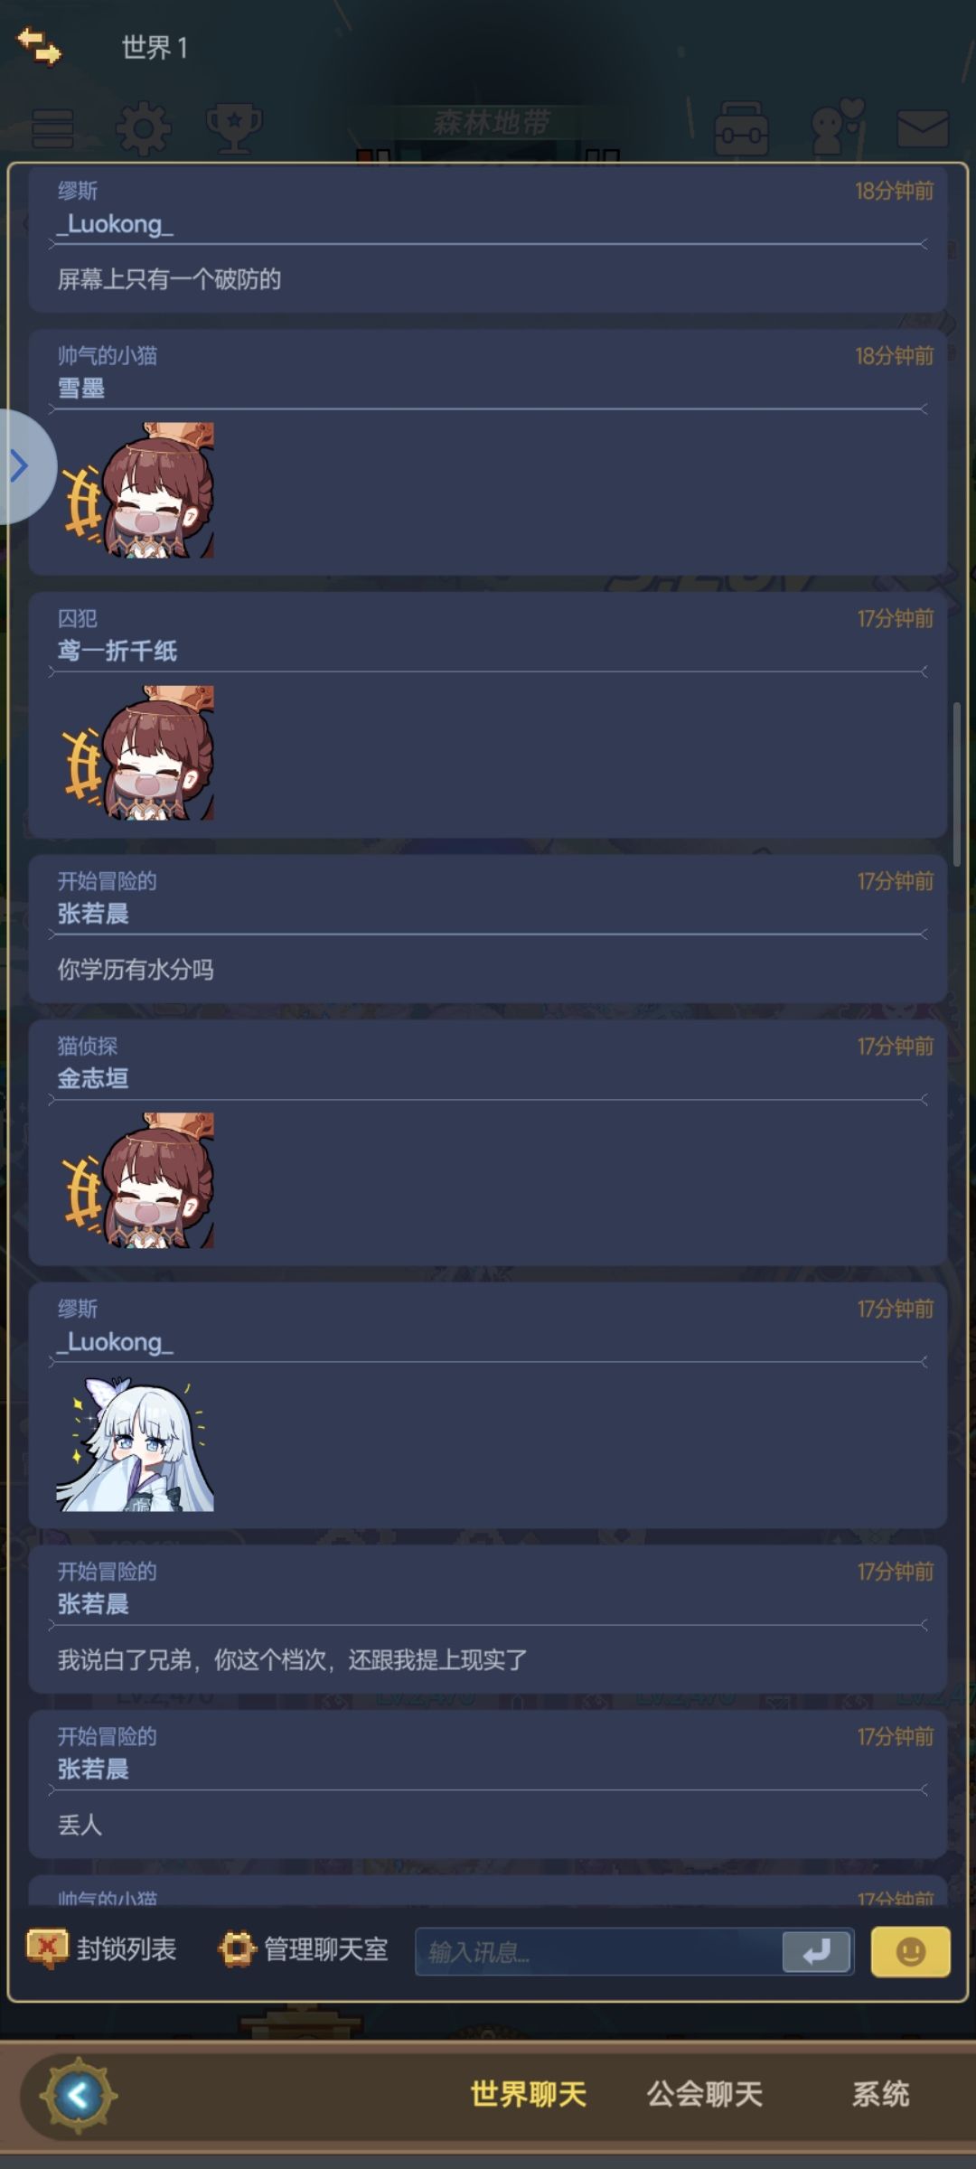Viewport: 976px width, 2169px height.
Task: Open the toolbox inventory icon
Action: click(741, 128)
